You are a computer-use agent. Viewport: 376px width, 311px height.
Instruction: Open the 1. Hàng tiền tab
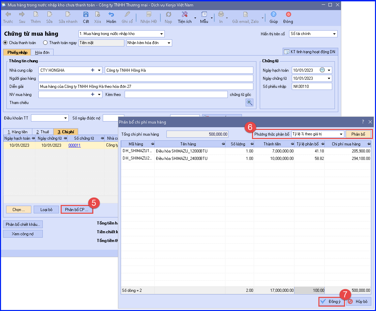point(18,132)
